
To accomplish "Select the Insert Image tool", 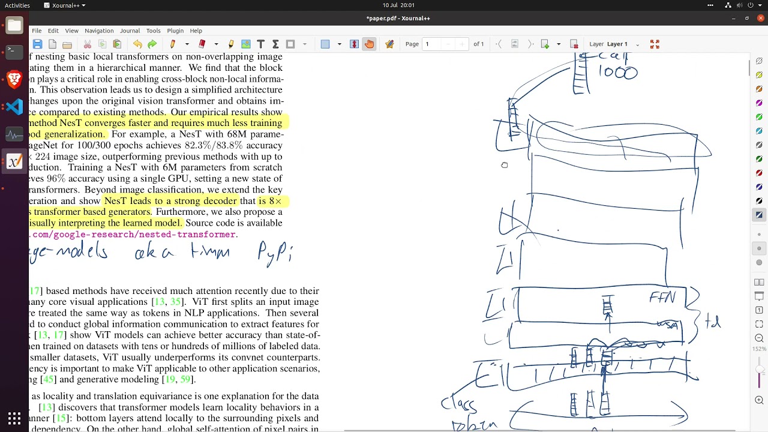I will pyautogui.click(x=246, y=44).
